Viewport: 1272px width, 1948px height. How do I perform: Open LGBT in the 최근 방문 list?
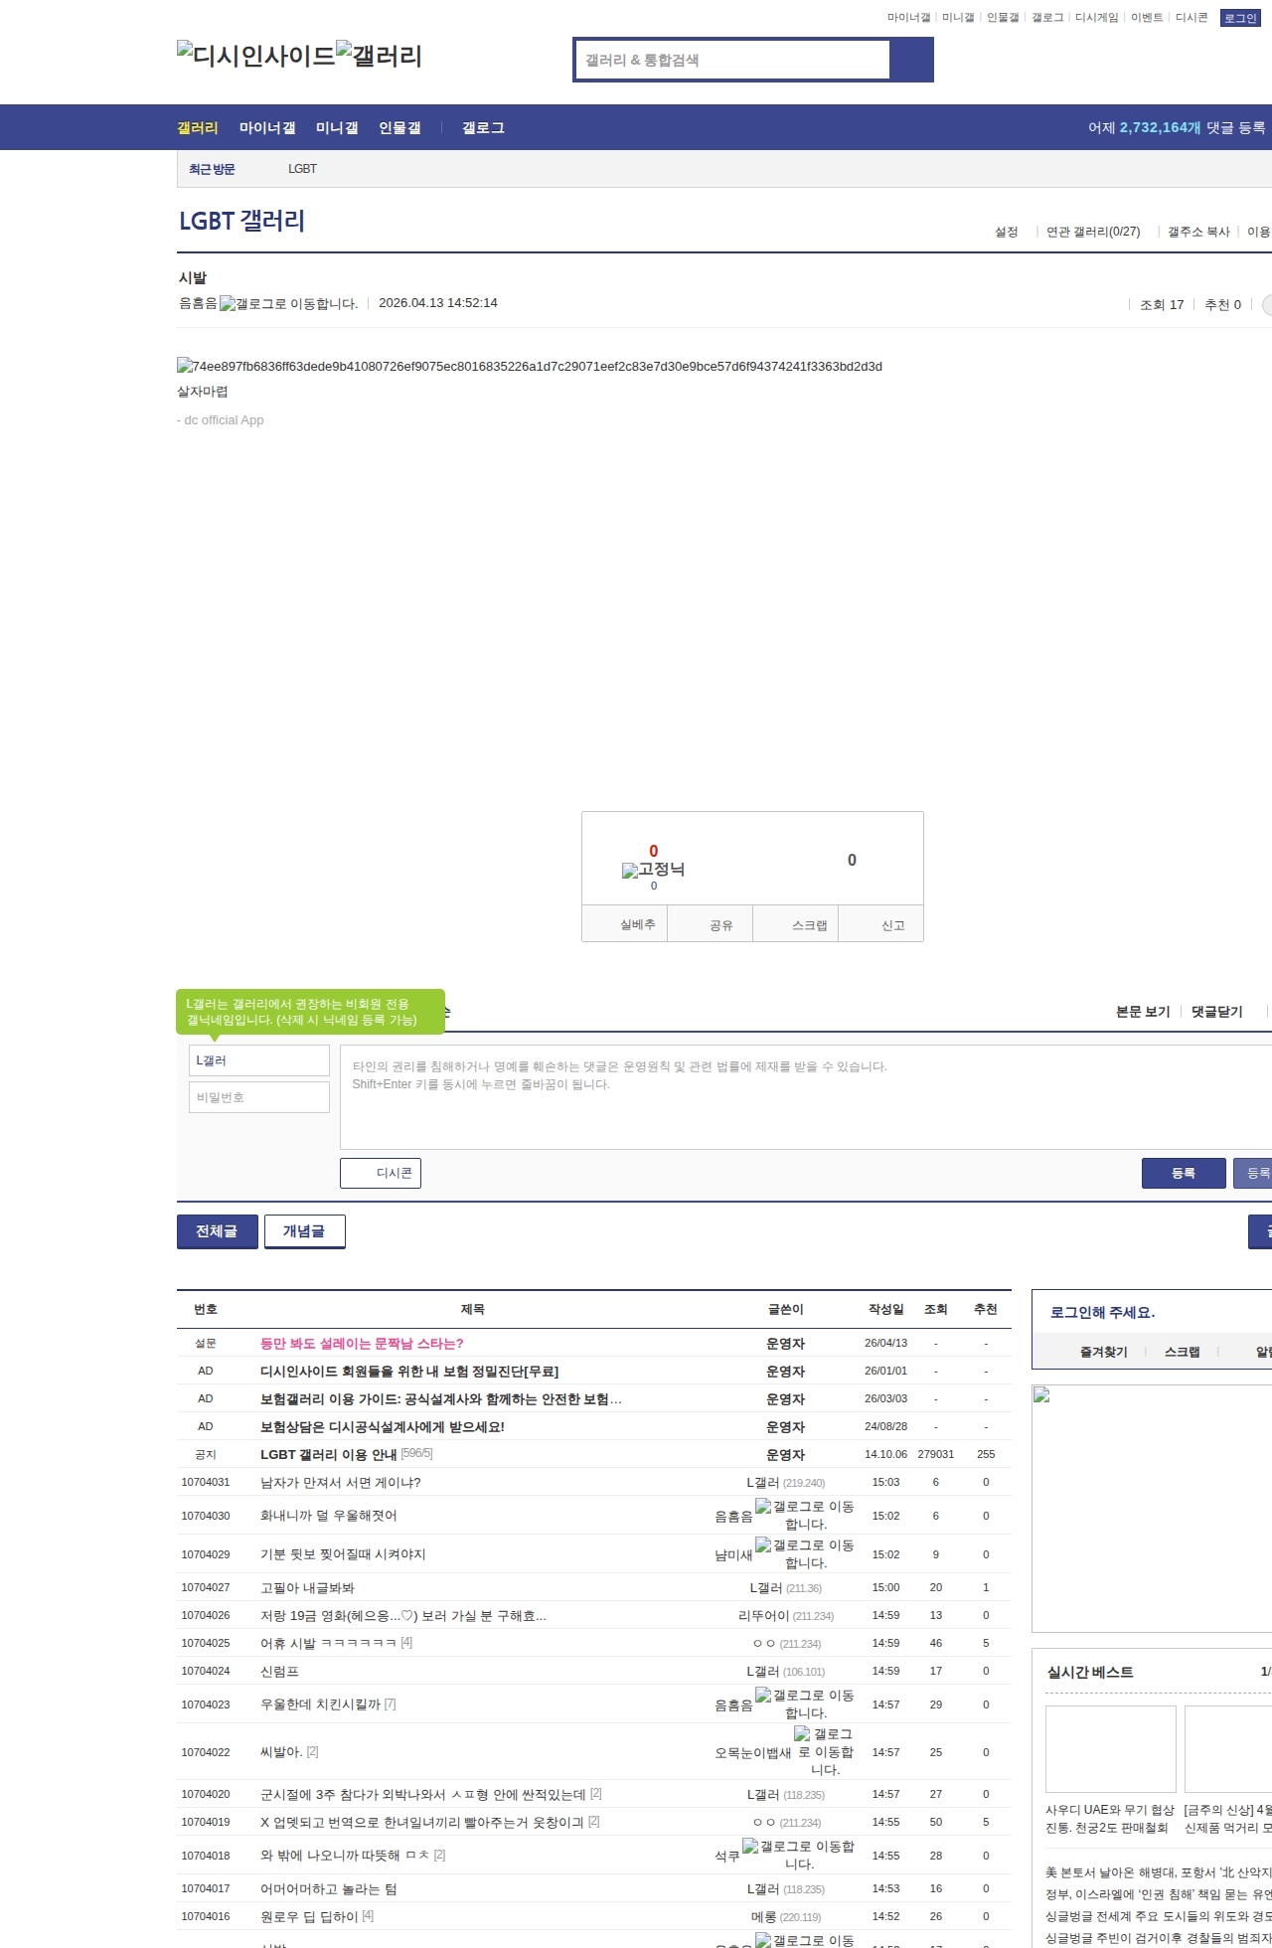302,169
